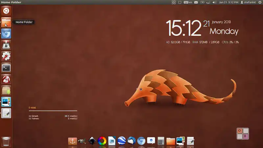263x148 pixels.
Task: Click the 'E-MAIL' widget heading
Action: [x=32, y=108]
